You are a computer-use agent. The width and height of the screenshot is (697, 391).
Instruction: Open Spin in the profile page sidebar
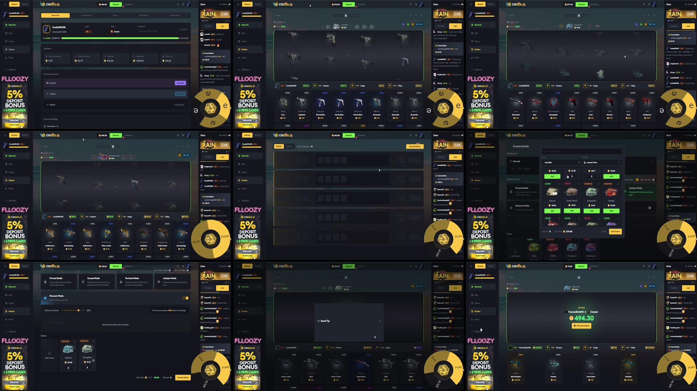[x=11, y=33]
